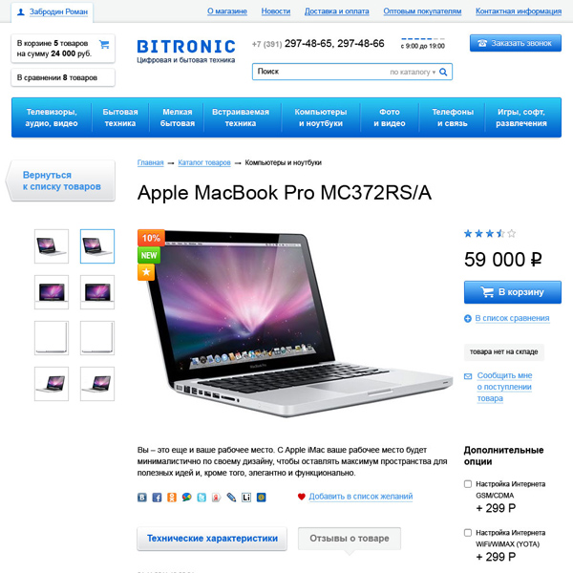The image size is (573, 573).
Task: Open the 'по каталогу' search scope dropdown
Action: [413, 72]
